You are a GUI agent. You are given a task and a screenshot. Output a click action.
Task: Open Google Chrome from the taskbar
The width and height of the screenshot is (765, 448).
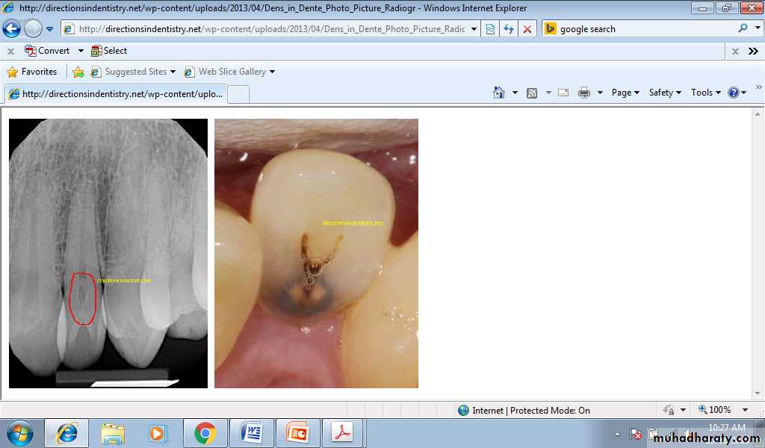205,433
